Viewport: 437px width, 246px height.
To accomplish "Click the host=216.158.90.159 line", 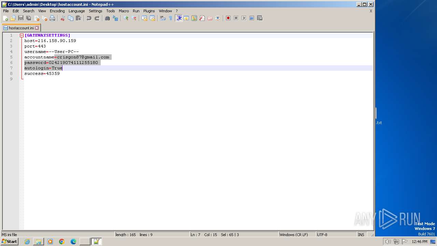I will point(50,41).
